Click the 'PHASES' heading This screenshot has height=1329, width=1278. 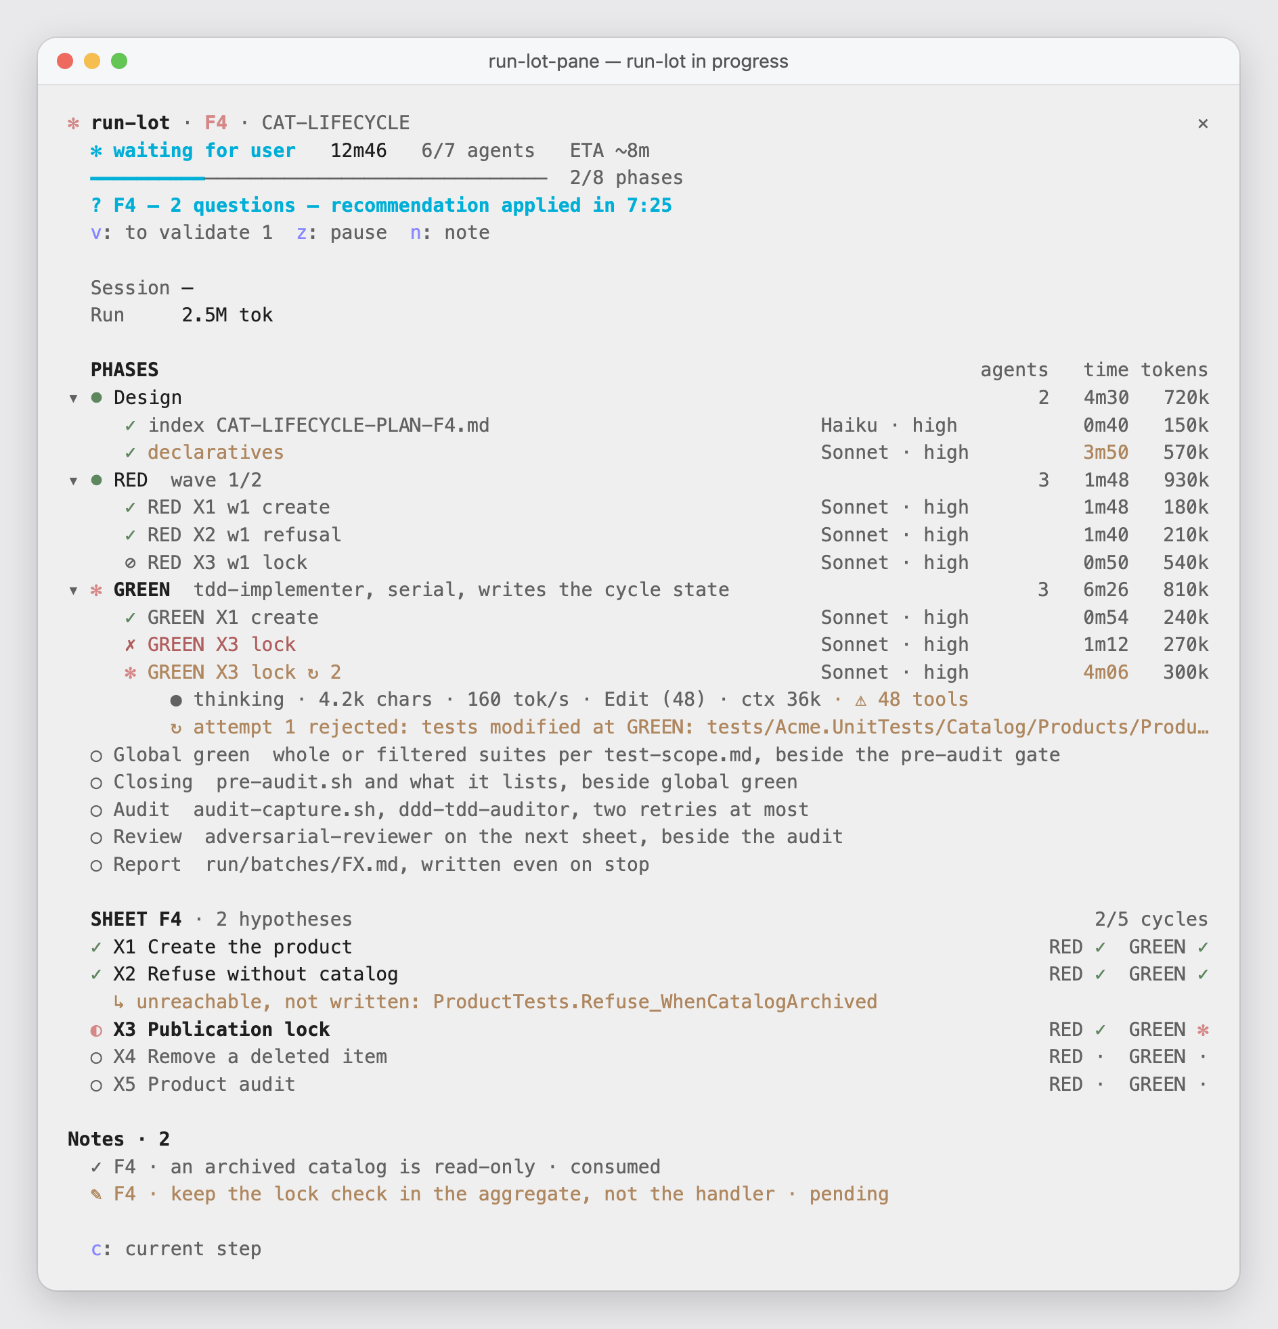click(x=124, y=370)
